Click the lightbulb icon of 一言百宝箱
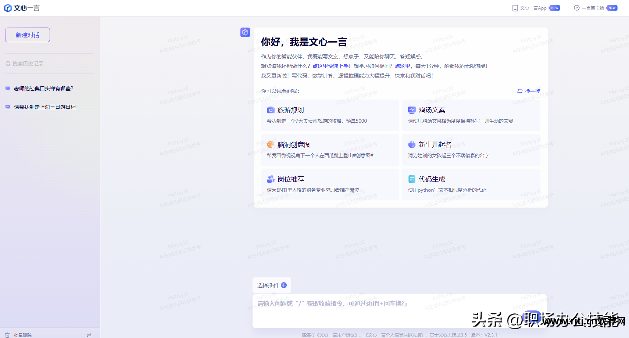 [x=576, y=8]
